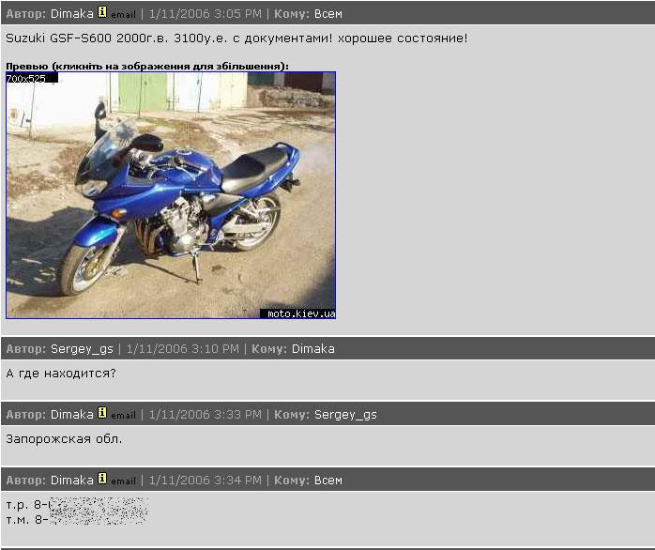Open the email link in the first Dimaka post
The image size is (655, 550).
pyautogui.click(x=123, y=15)
